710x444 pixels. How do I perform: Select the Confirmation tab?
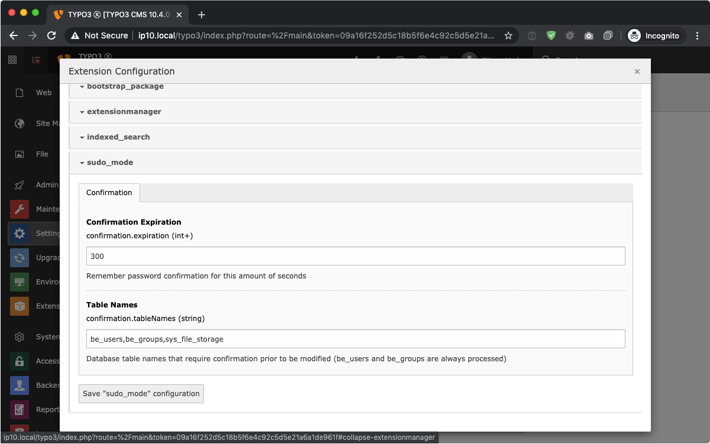pos(109,193)
